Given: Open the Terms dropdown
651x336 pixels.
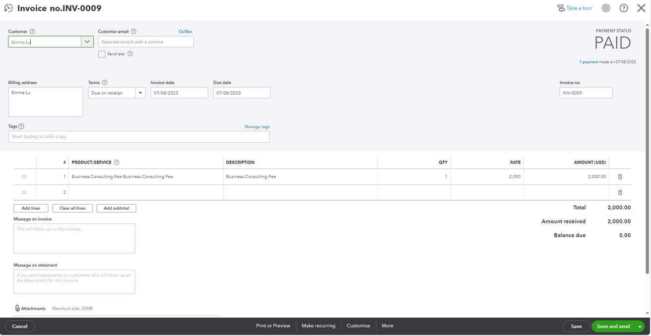Looking at the screenshot, I should point(140,93).
